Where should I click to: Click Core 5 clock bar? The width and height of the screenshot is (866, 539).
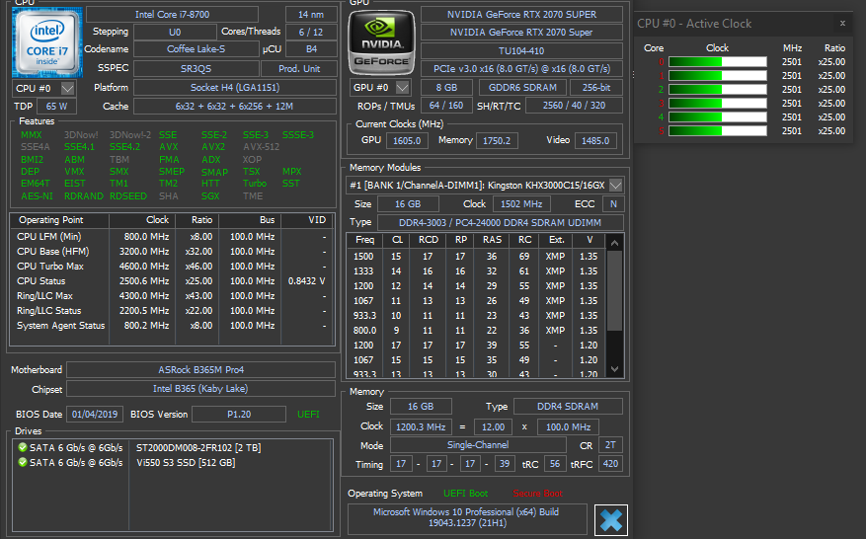coord(718,131)
